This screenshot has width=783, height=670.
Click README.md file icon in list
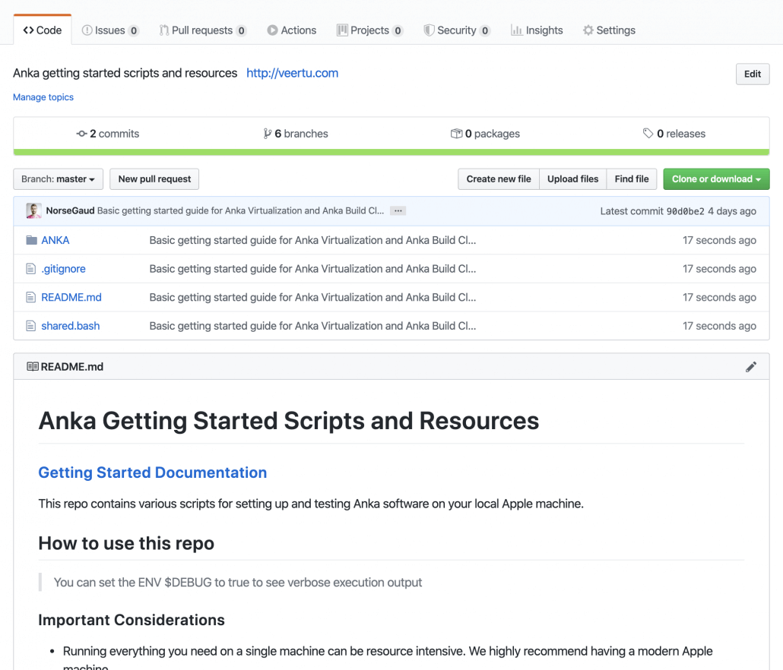coord(31,297)
